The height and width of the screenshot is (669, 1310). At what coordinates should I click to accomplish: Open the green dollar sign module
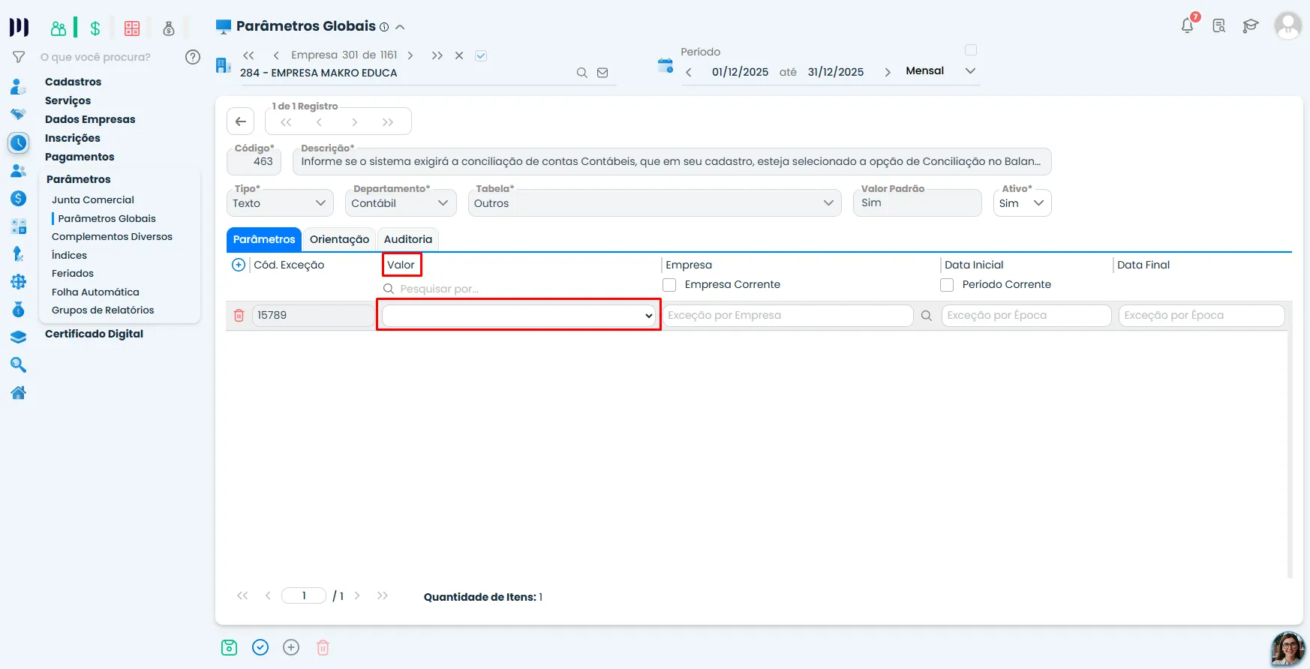pyautogui.click(x=95, y=28)
